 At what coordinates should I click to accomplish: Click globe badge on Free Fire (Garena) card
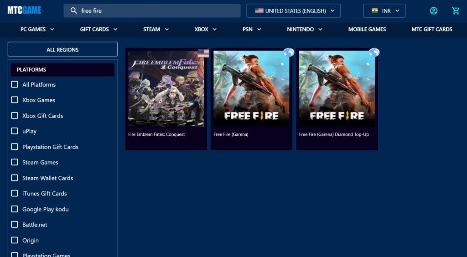click(288, 52)
